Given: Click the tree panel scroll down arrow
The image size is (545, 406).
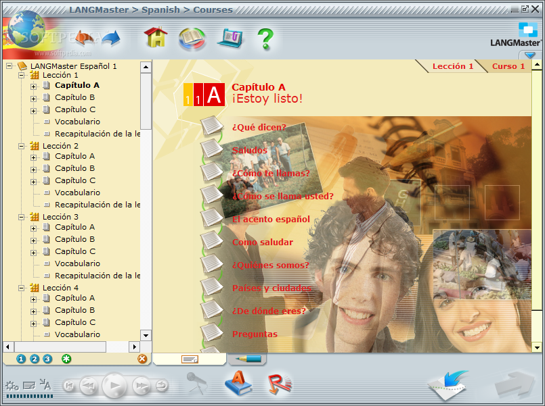Looking at the screenshot, I should click(x=146, y=335).
